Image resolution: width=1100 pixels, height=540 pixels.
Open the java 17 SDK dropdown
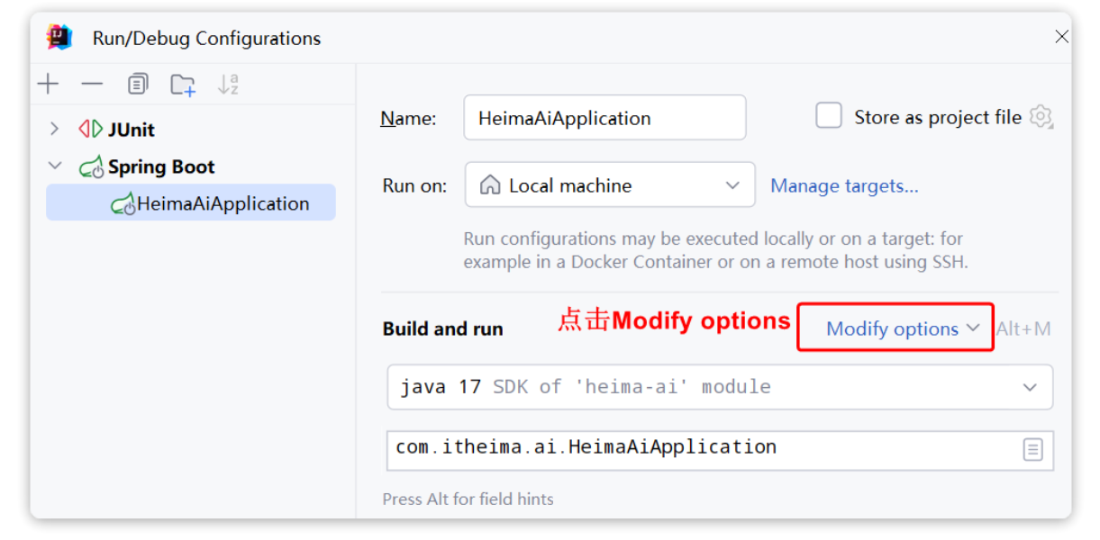719,387
